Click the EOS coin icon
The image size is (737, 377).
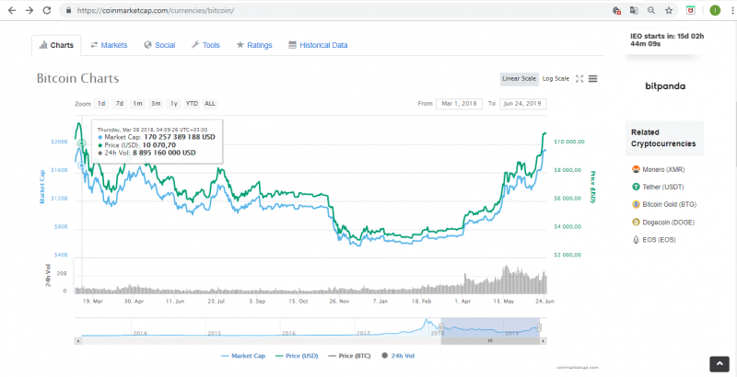636,240
